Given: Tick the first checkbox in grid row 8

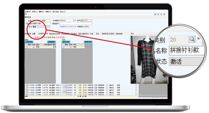Looking at the screenshot, I should [x=107, y=90].
